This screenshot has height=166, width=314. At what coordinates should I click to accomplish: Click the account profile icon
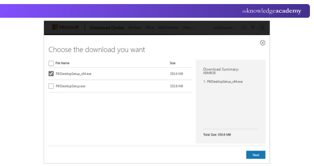click(x=263, y=27)
